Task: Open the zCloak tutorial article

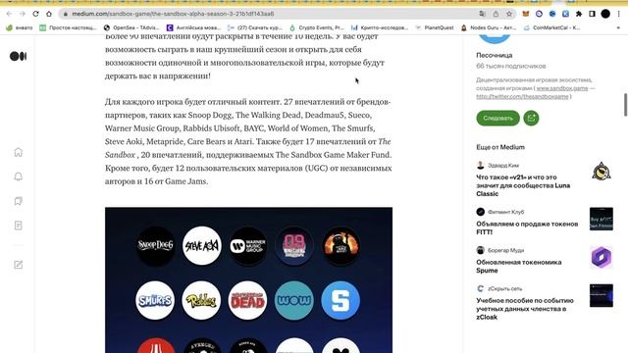Action: coord(525,309)
